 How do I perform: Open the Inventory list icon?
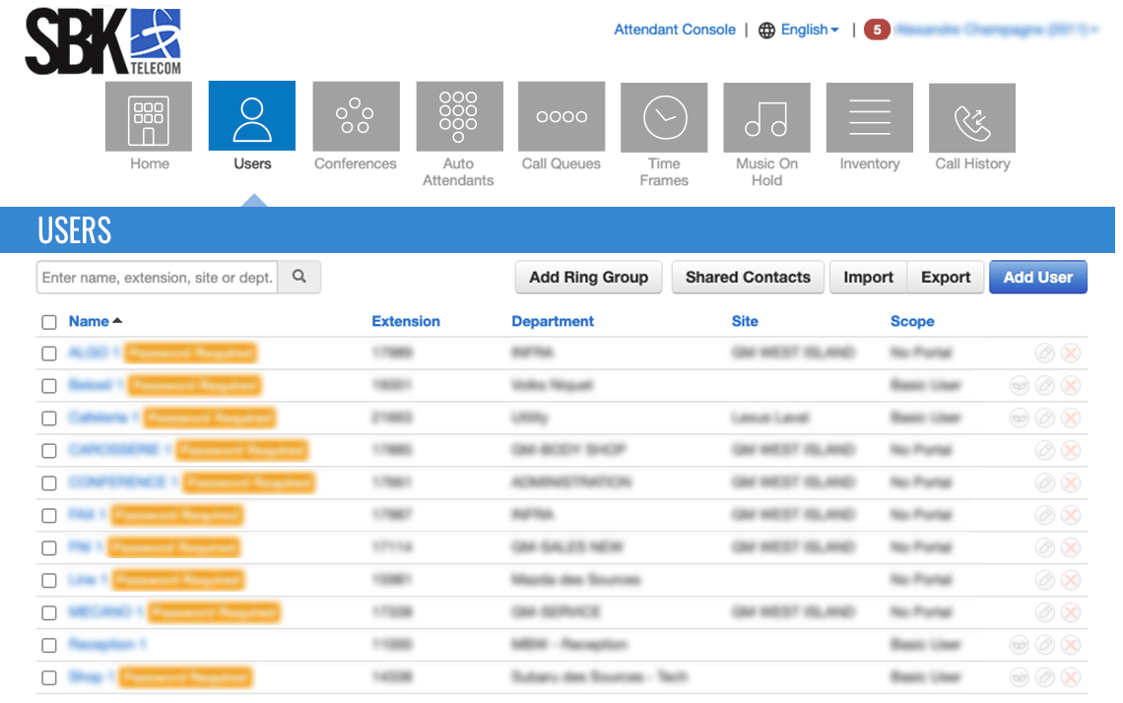(869, 117)
